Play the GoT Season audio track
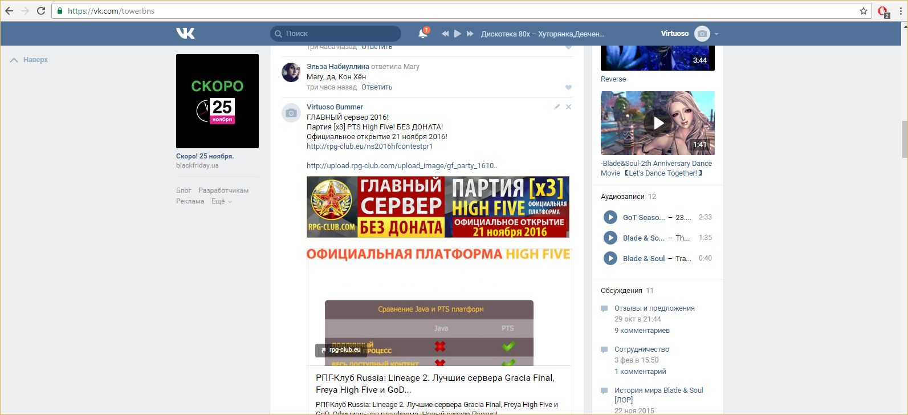The width and height of the screenshot is (908, 415). (610, 217)
